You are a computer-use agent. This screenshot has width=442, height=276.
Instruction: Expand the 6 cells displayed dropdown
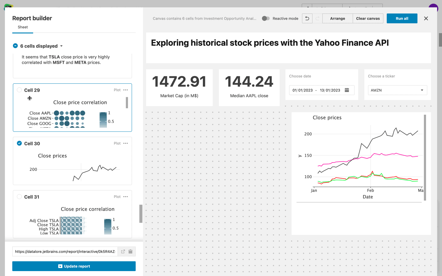61,46
